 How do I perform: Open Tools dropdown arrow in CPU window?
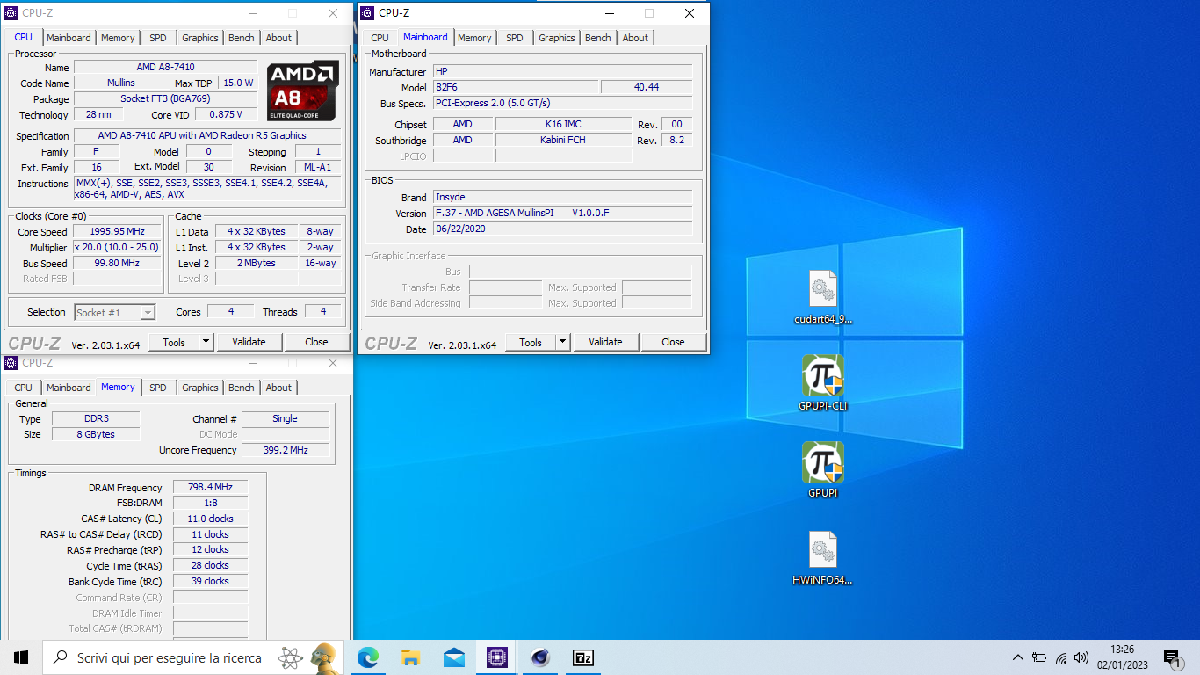(x=206, y=342)
